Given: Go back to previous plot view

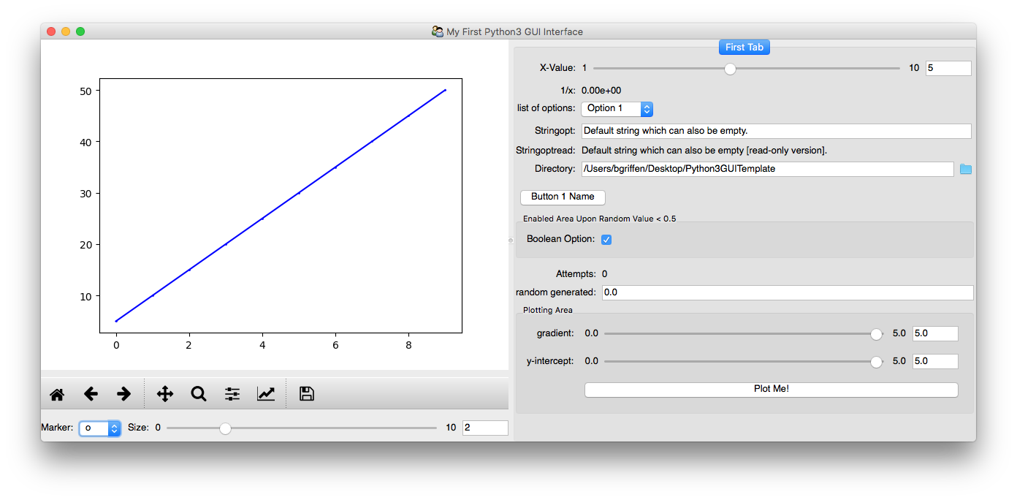Looking at the screenshot, I should 91,394.
